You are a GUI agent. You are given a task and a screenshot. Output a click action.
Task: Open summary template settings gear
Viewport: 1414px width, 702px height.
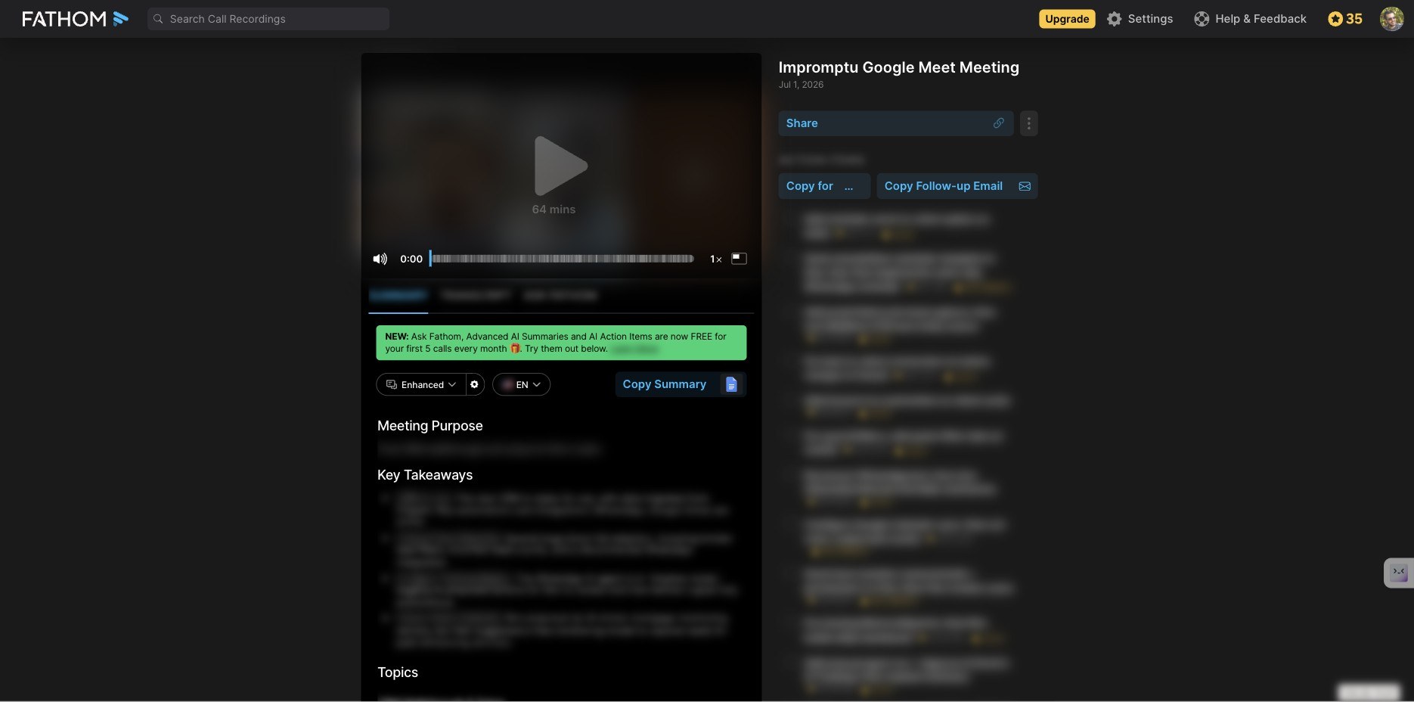(x=475, y=384)
